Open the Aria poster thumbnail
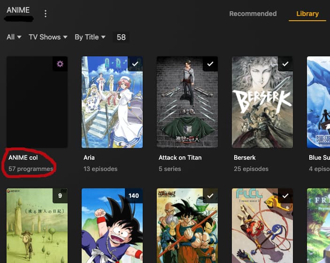330x263 pixels. [x=112, y=102]
